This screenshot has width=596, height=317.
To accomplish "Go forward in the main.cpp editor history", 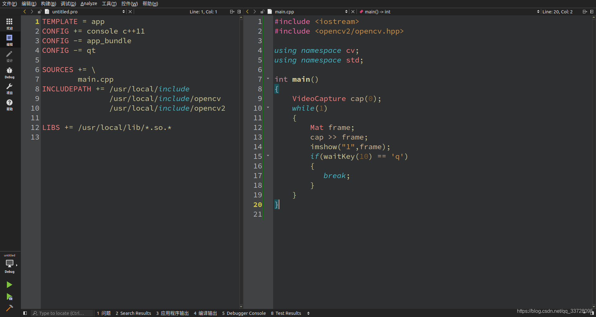I will (x=254, y=11).
